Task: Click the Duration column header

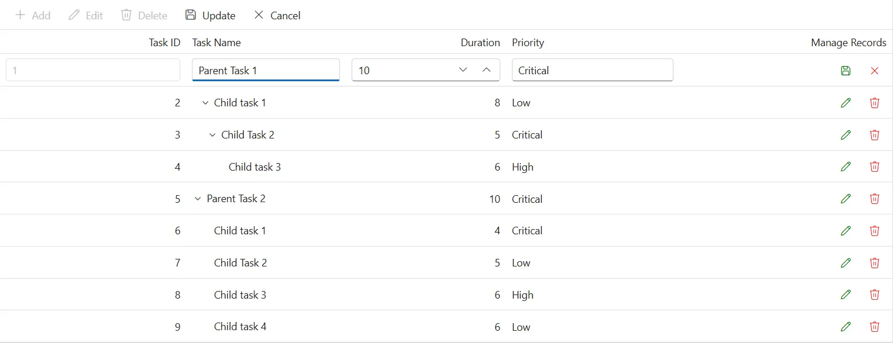Action: [480, 43]
